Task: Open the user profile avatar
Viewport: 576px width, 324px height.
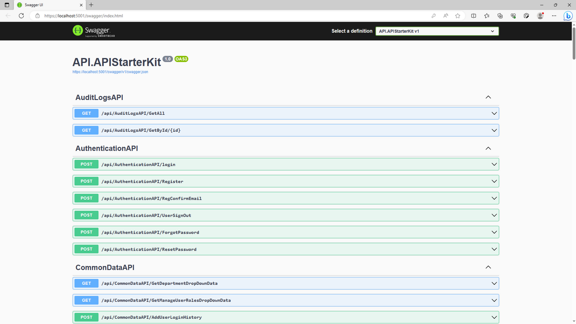Action: pos(540,16)
